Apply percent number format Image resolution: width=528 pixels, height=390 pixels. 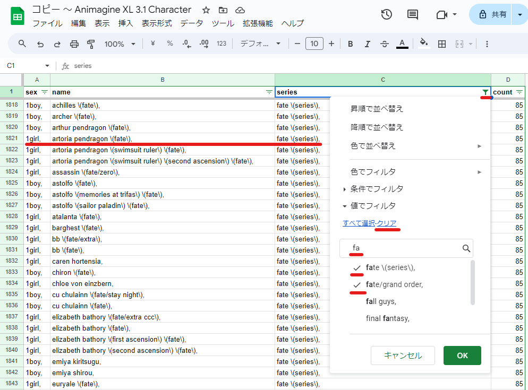(170, 44)
